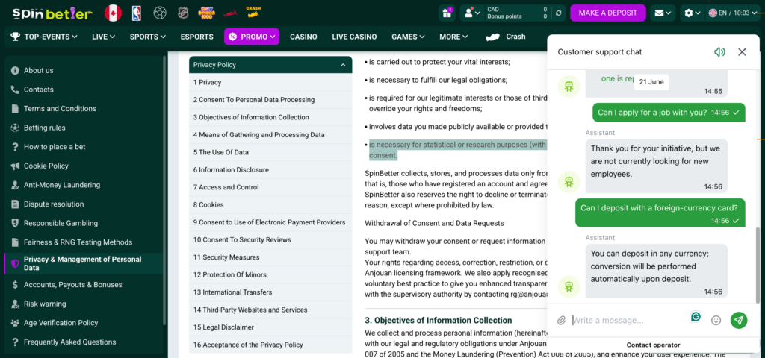Select Privacy & Management of Personal Data

click(x=83, y=263)
